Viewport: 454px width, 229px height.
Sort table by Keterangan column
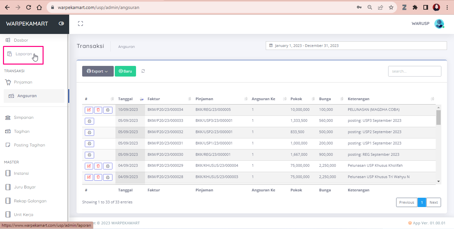390,99
